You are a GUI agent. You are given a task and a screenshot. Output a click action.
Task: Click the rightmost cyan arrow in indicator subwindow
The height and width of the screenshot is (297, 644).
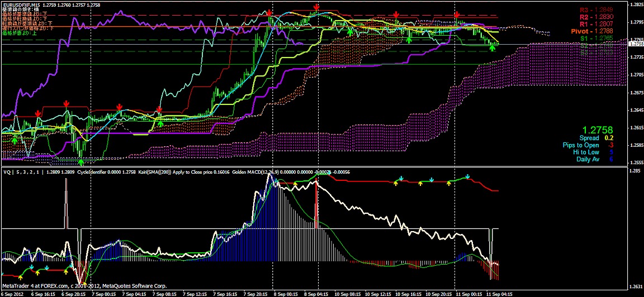468,177
